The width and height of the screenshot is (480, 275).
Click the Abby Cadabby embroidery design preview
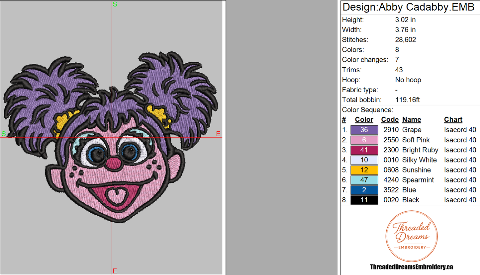point(111,137)
